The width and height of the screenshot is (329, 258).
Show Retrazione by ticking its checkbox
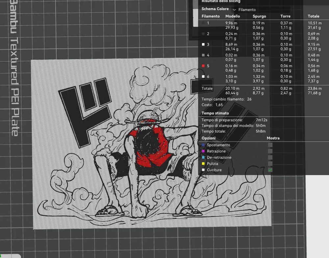click(x=270, y=151)
